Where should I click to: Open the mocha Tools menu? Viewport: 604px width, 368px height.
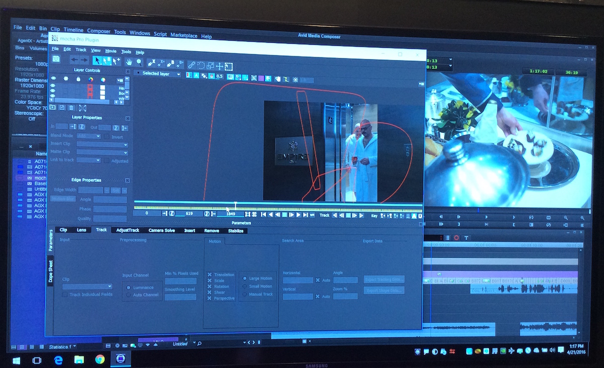click(126, 51)
